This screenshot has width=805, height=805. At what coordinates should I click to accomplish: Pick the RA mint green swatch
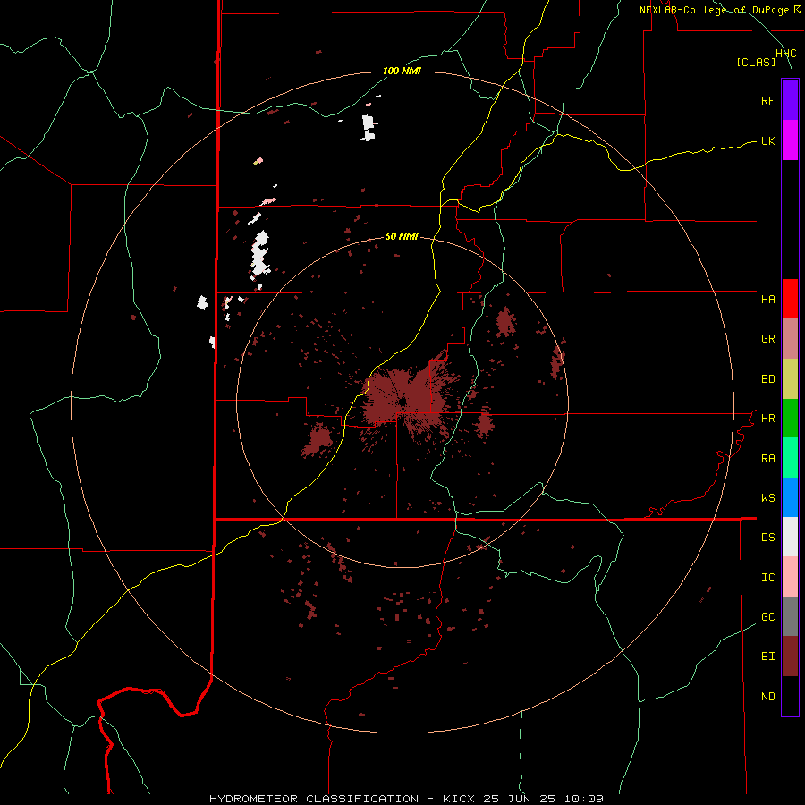point(790,458)
